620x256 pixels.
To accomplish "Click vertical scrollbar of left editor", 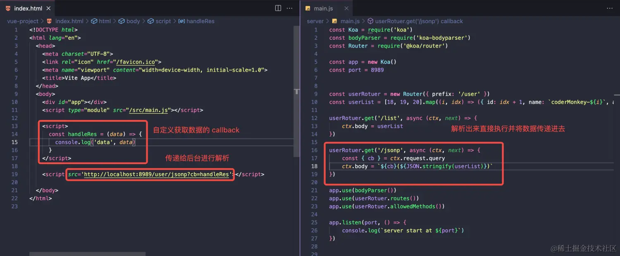I will (296, 91).
